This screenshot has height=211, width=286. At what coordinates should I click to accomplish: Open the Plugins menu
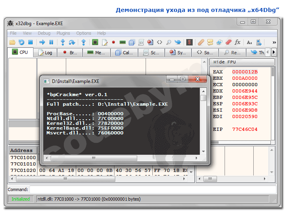click(63, 33)
